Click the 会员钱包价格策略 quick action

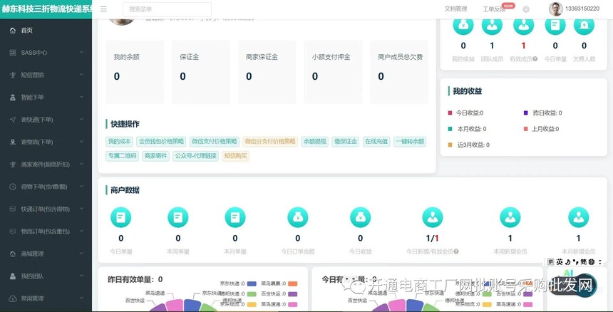pos(162,141)
